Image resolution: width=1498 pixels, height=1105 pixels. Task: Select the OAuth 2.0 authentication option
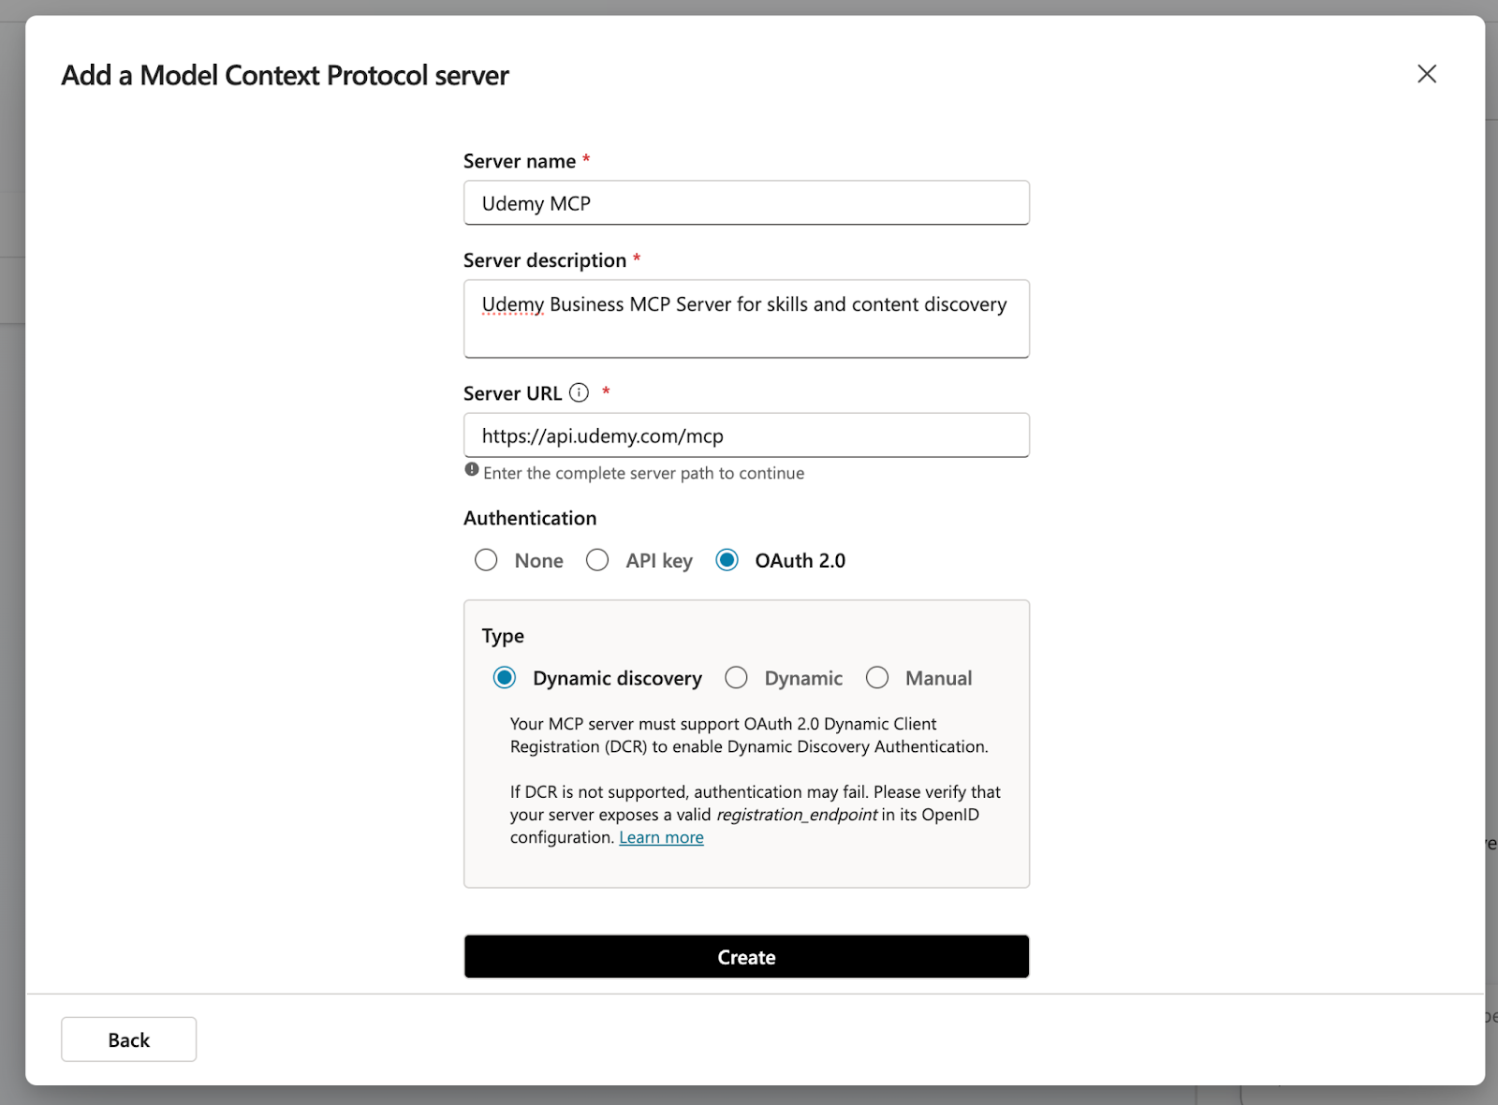tap(727, 560)
